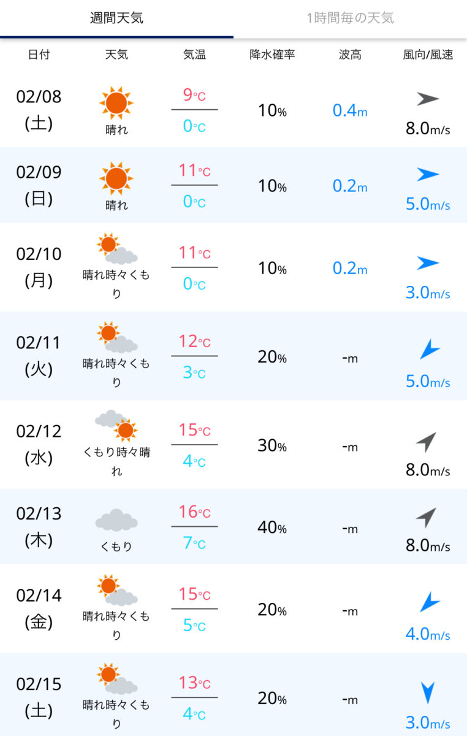Screen dimensions: 467x736
Task: Click the gray wind arrow for 02/13
Action: pos(426,518)
